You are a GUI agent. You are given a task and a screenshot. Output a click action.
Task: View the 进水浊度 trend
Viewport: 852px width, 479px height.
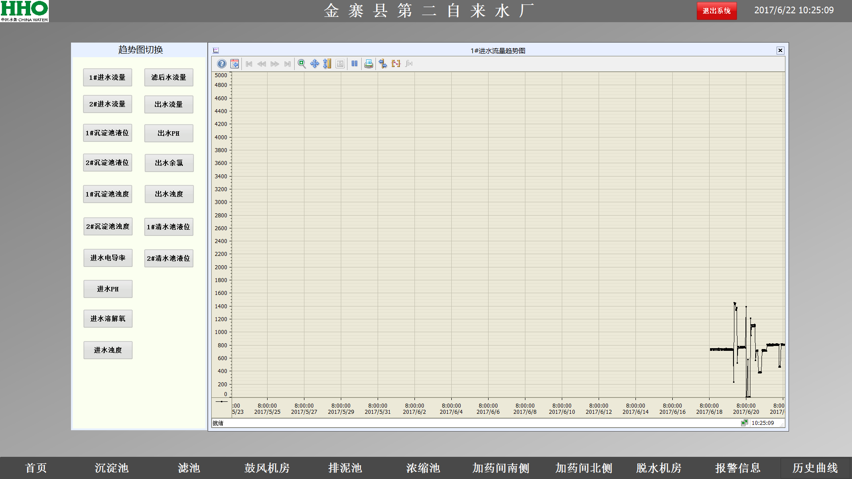(x=108, y=350)
